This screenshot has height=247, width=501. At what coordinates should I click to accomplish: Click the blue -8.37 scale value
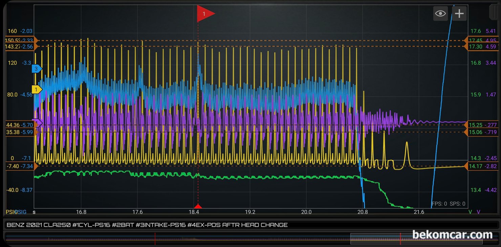[x=26, y=190]
